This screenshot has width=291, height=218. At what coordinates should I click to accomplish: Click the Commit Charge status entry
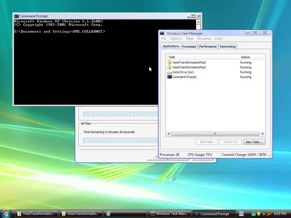(x=244, y=155)
